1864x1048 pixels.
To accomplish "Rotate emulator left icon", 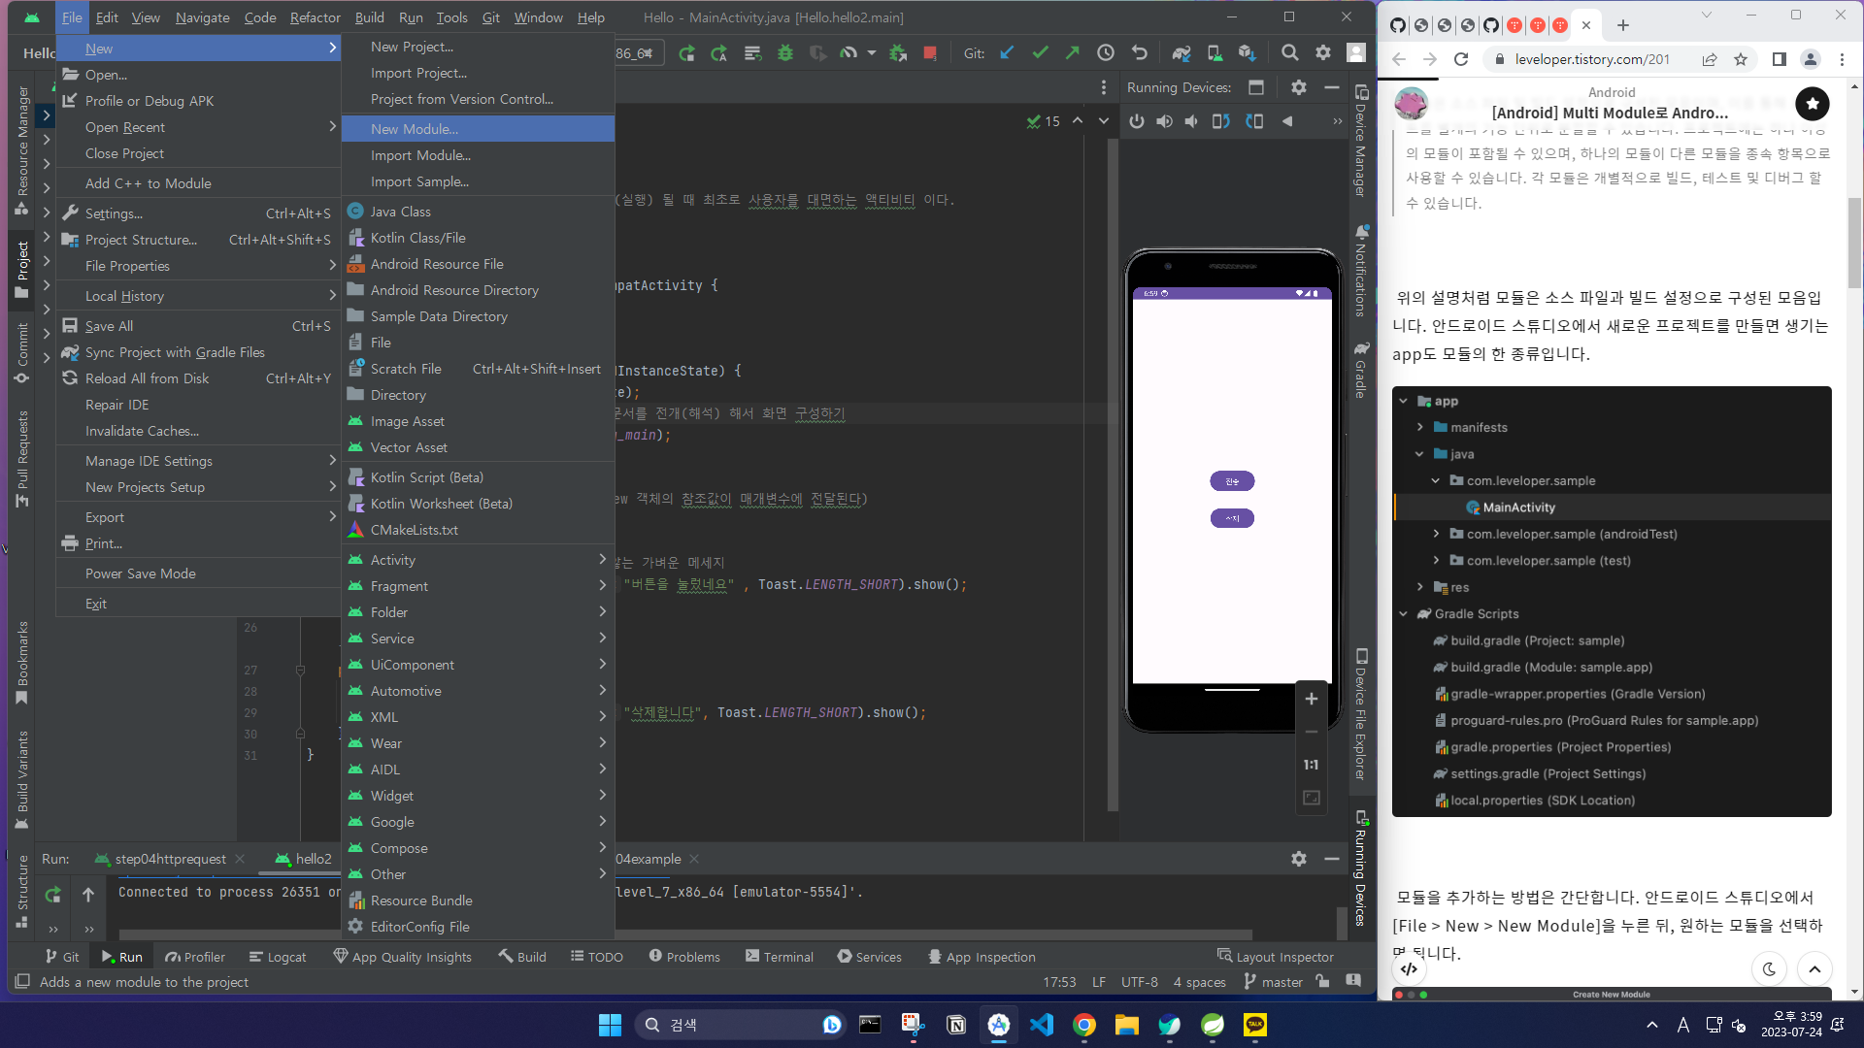I will click(x=1221, y=121).
